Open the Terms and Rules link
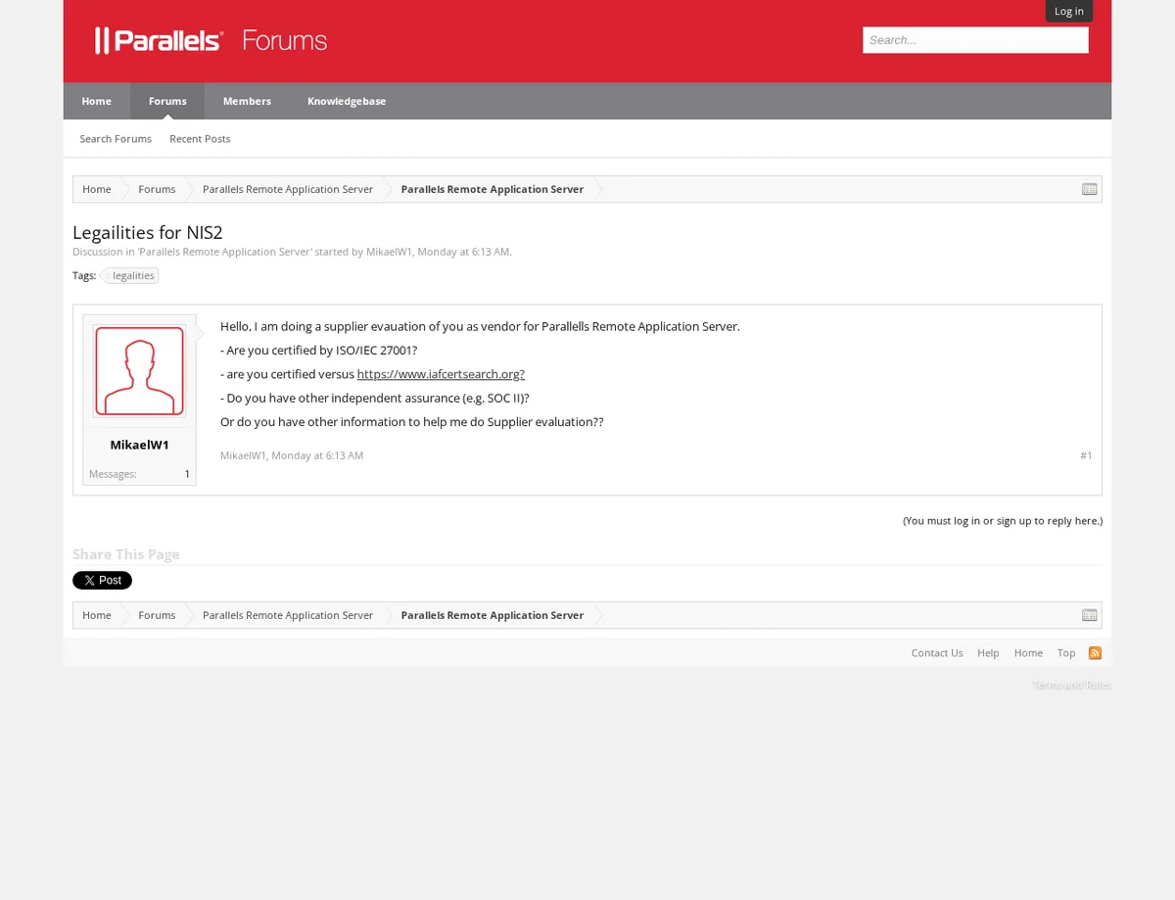Screen dimensions: 1175x900 pos(1071,685)
